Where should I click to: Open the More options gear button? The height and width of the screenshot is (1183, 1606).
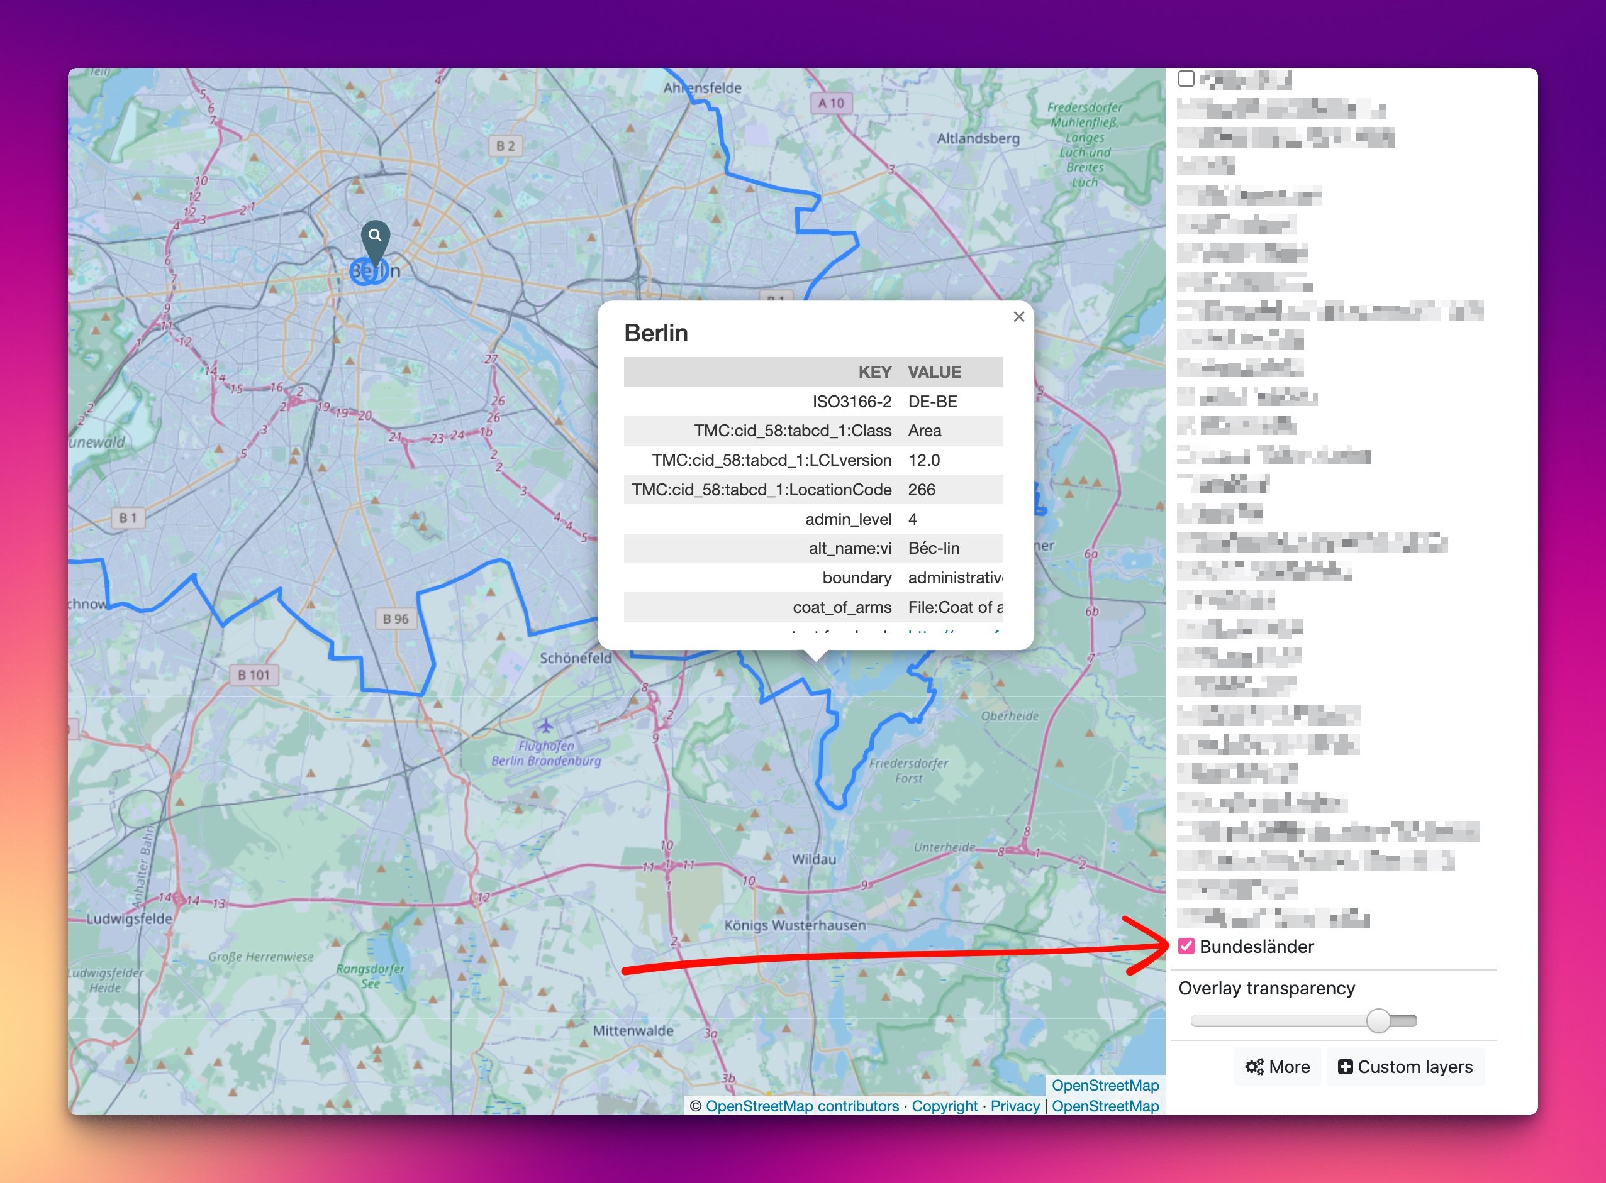point(1278,1067)
